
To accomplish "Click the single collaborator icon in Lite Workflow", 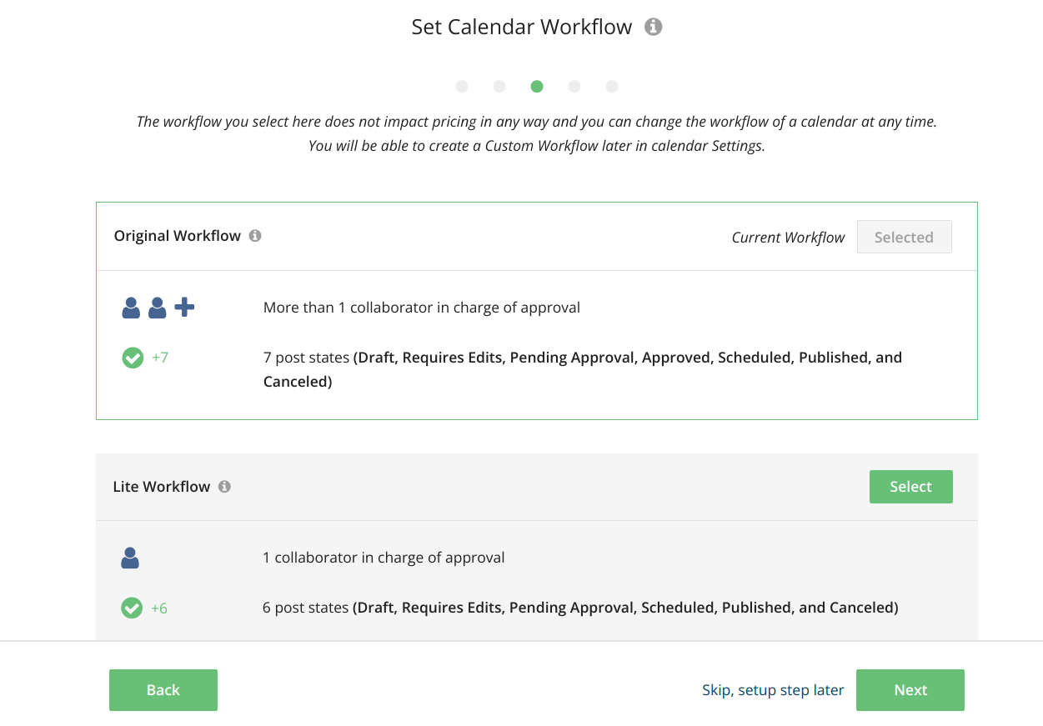I will 130,558.
